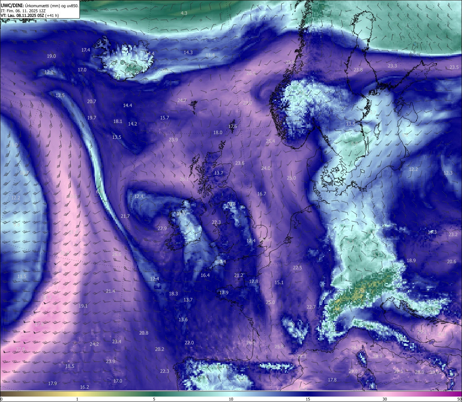
Task: Click the 'UWC/DINI: Úrkomumætti (mm) og uv850.' title
Action: 39,6
